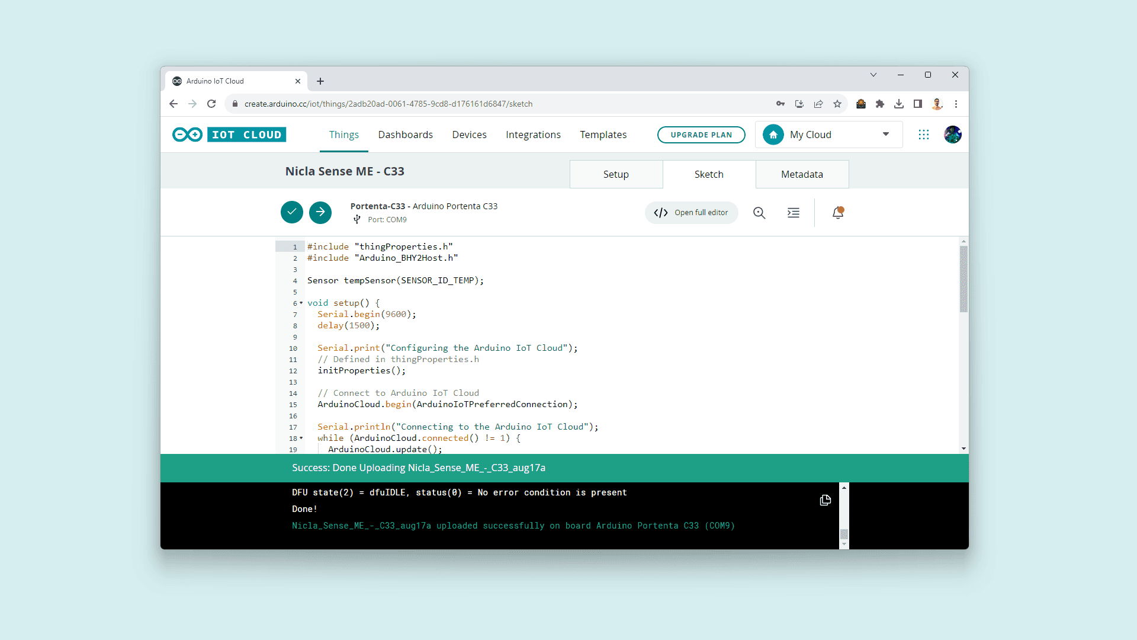Collapse setup function fold arrow line 6

(301, 303)
